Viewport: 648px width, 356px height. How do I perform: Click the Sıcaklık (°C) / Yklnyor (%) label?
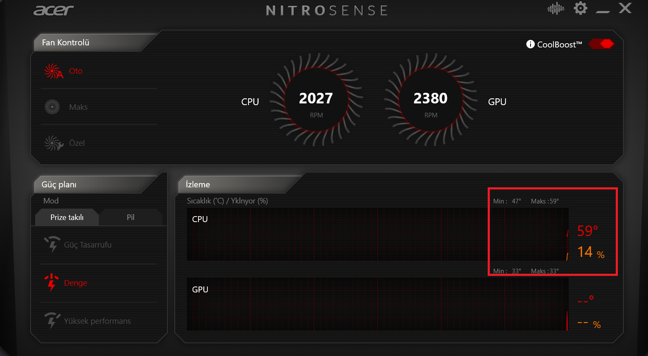(x=227, y=201)
